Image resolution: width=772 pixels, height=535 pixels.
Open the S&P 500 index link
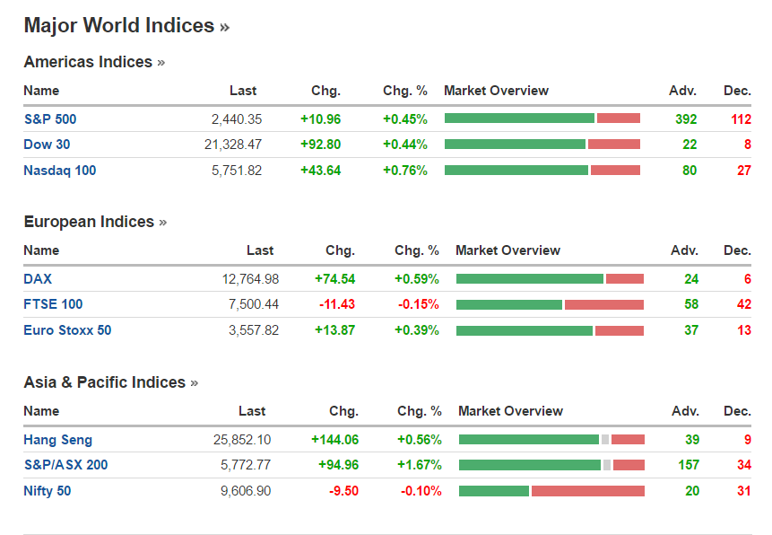click(49, 118)
